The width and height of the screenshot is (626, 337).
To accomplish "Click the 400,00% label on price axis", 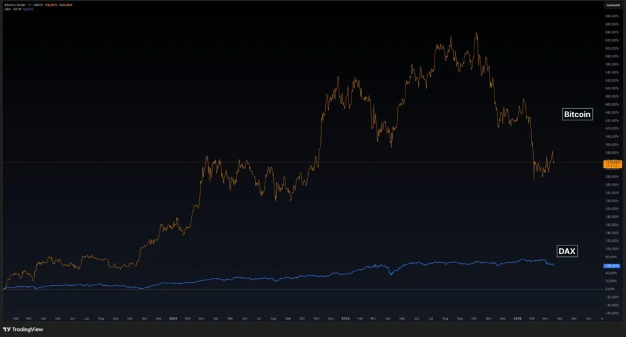I will 612,128.
